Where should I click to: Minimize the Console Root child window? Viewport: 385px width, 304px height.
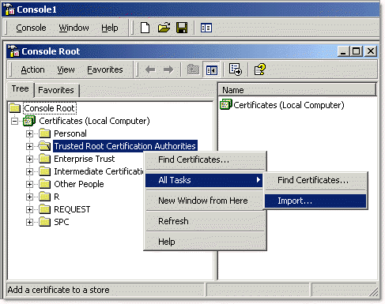[x=344, y=51]
